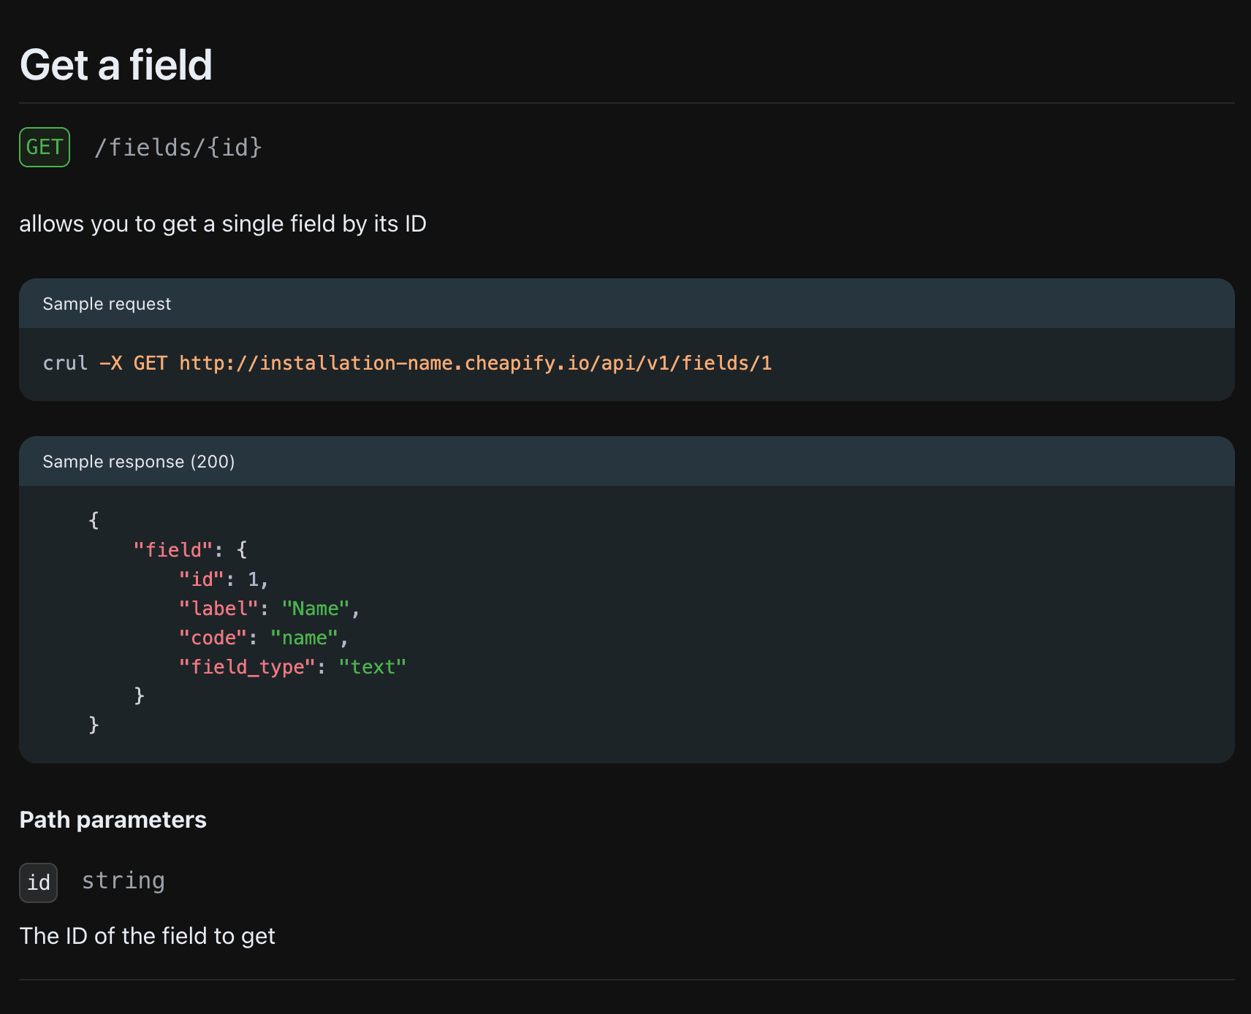
Task: Click the "id" key in the JSON response
Action: pos(201,579)
